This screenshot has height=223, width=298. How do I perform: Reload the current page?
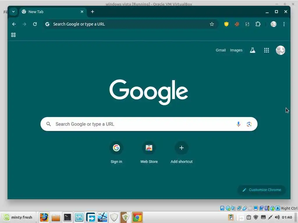coord(35,24)
